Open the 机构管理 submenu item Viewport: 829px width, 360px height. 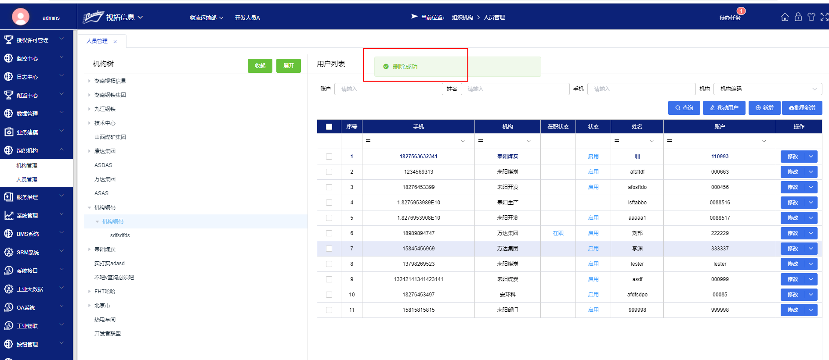coord(27,166)
